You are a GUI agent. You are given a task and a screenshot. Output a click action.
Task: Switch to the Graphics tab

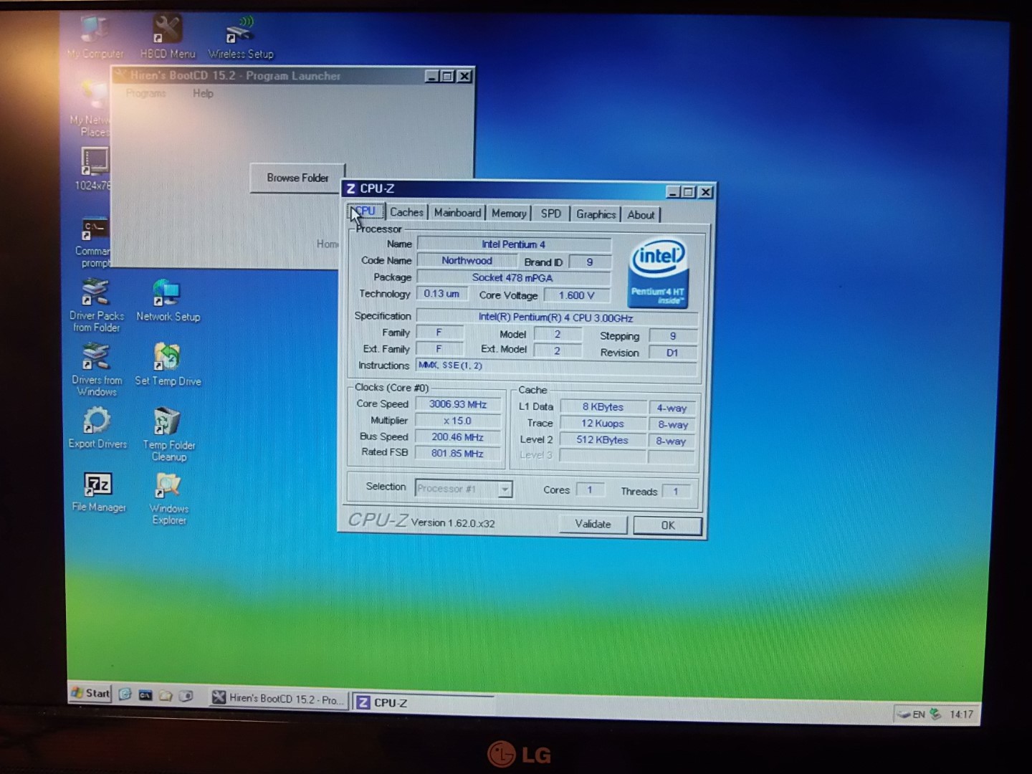click(596, 214)
